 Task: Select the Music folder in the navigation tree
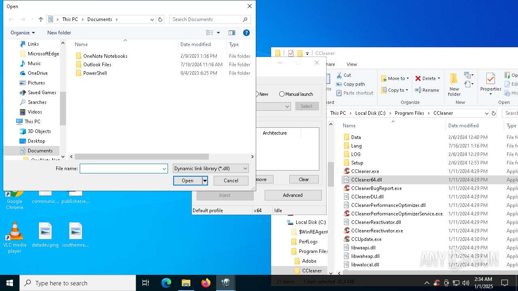click(34, 63)
